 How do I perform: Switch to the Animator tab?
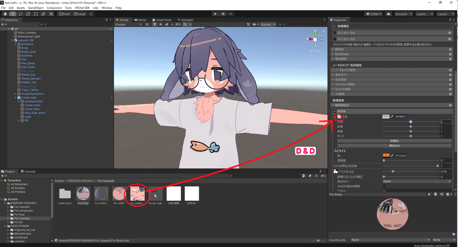click(185, 20)
